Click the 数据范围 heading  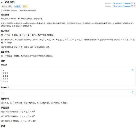coord(5,108)
